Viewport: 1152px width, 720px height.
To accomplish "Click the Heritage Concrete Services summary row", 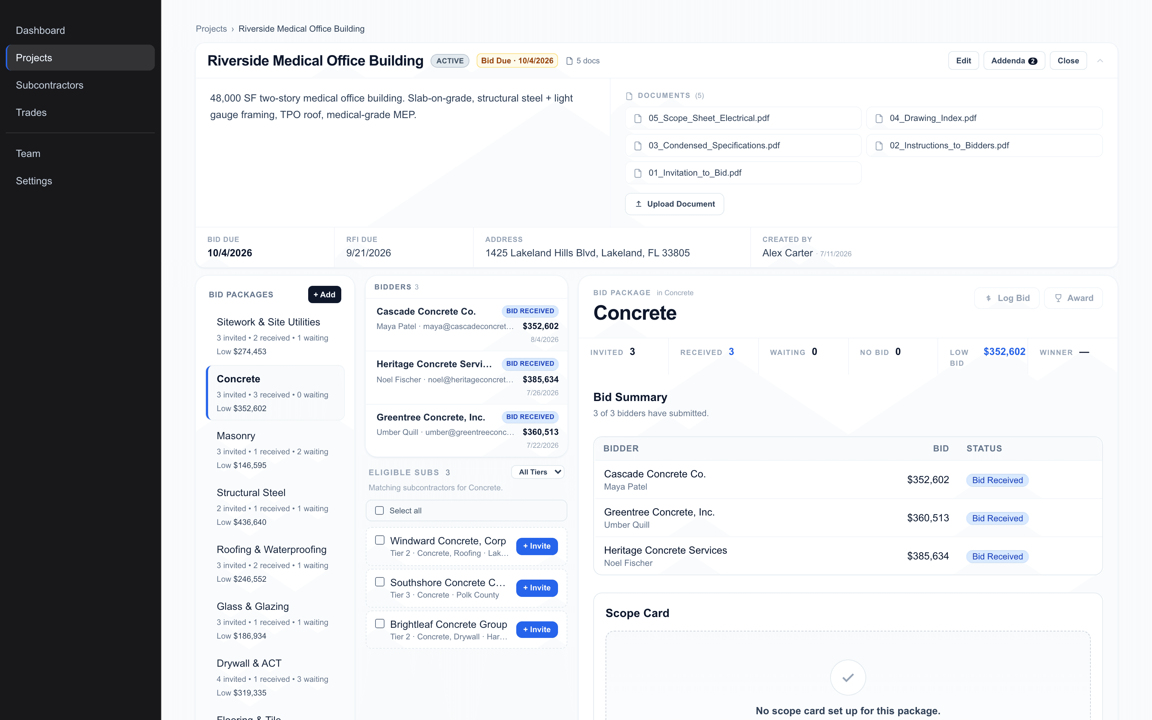I will [x=848, y=556].
